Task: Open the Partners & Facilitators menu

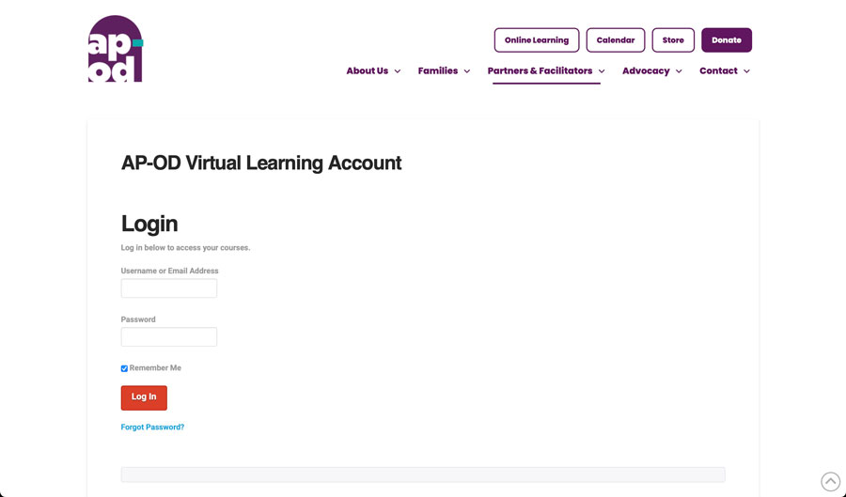Action: coord(540,70)
